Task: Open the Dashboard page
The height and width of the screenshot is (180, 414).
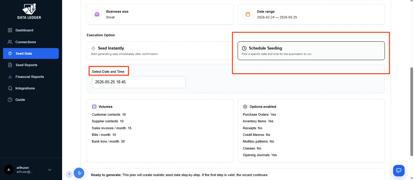Action: click(31, 30)
